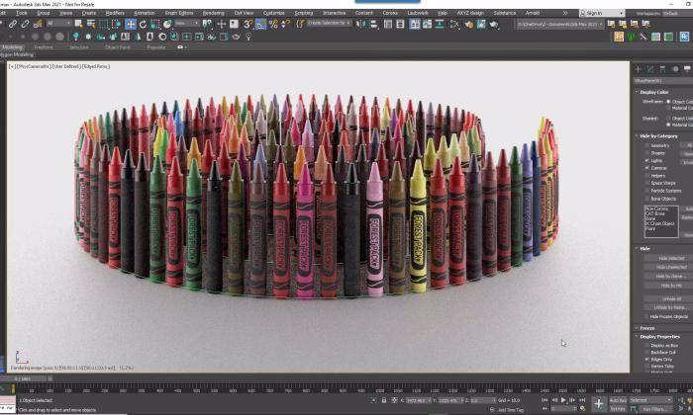
Task: Switch to the Freeform ribbon tab
Action: coord(44,46)
